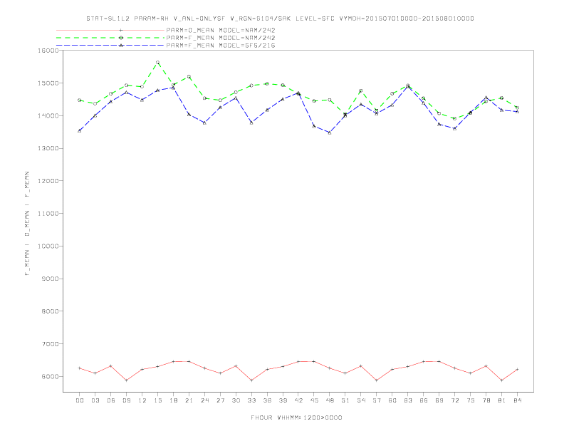The height and width of the screenshot is (436, 564).
Task: Click y-axis tick label 9000
Action: 50,279
